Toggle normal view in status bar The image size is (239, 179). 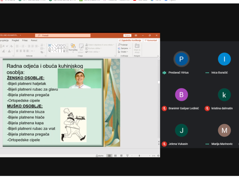pos(109,155)
